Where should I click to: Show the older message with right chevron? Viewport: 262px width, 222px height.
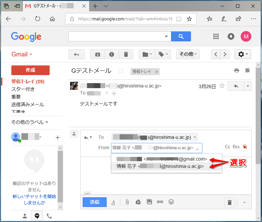[x=225, y=54]
